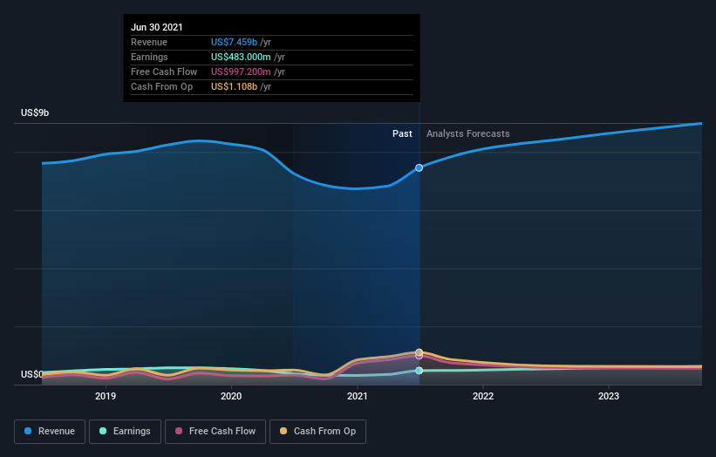Toggle the Cash From Op legend button
Image resolution: width=716 pixels, height=457 pixels.
click(x=317, y=432)
